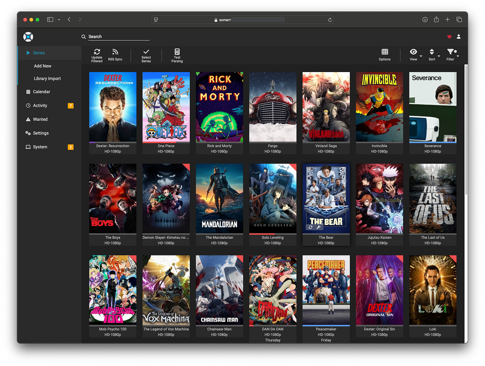Click the red heart donate icon
The image size is (485, 366).
click(449, 37)
